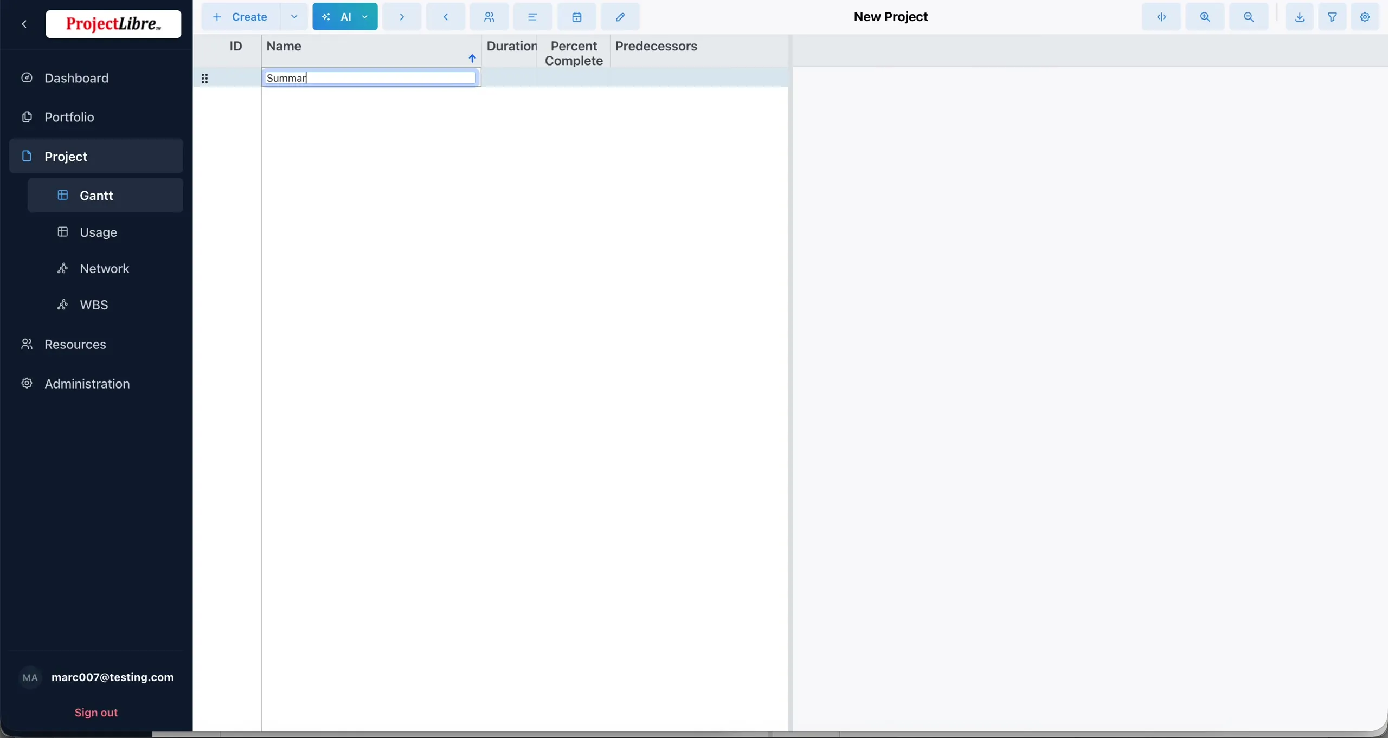Select the Project sidebar item
1388x738 pixels.
pos(96,156)
